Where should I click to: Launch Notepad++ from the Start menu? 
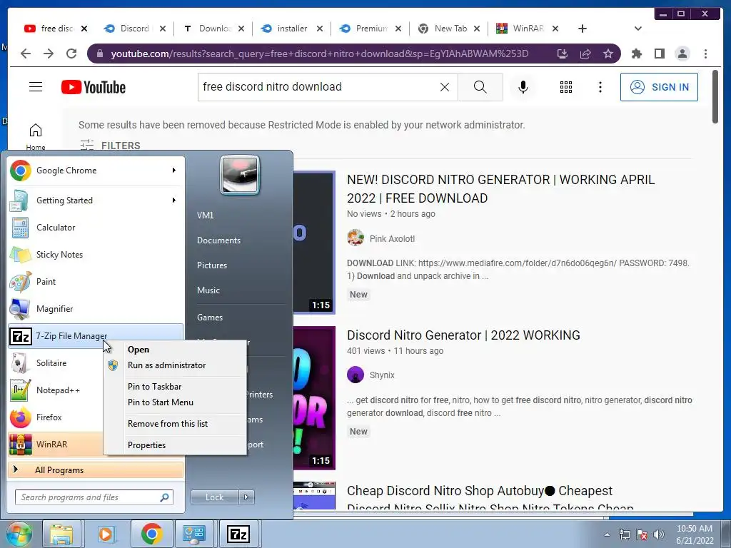[55, 390]
